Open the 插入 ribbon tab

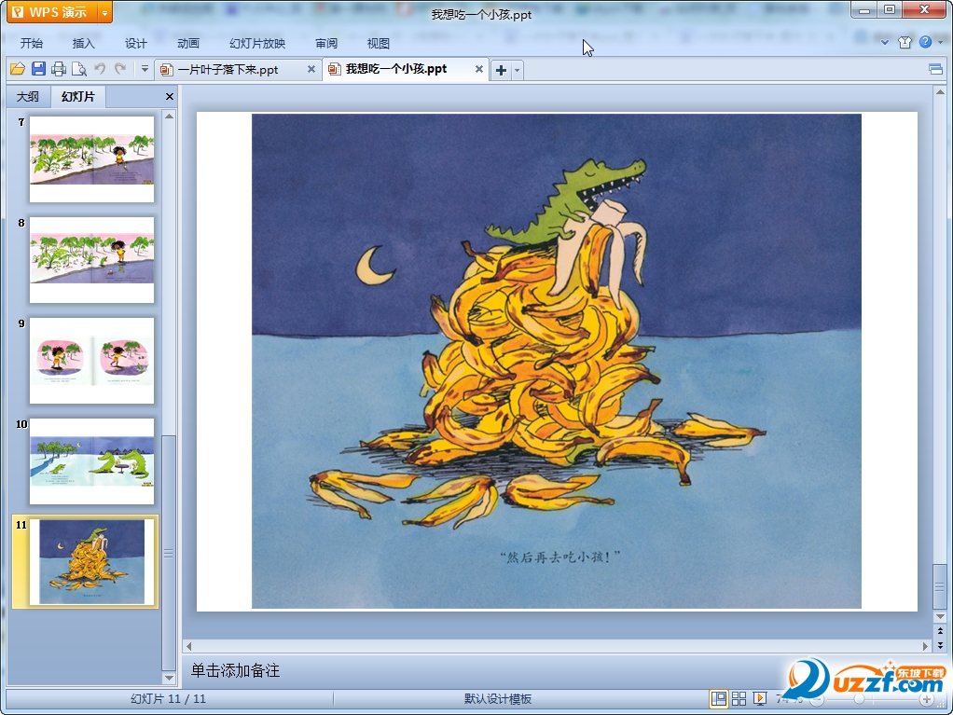tap(83, 43)
